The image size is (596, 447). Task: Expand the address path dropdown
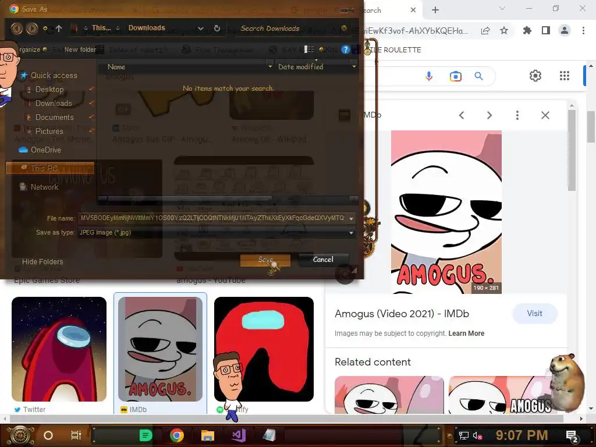(x=201, y=29)
